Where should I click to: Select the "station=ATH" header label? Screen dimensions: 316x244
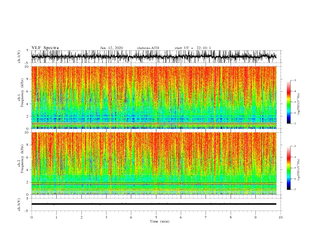(148, 48)
